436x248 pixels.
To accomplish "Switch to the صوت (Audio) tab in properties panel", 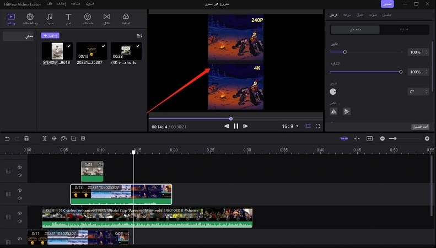I will pos(373,15).
